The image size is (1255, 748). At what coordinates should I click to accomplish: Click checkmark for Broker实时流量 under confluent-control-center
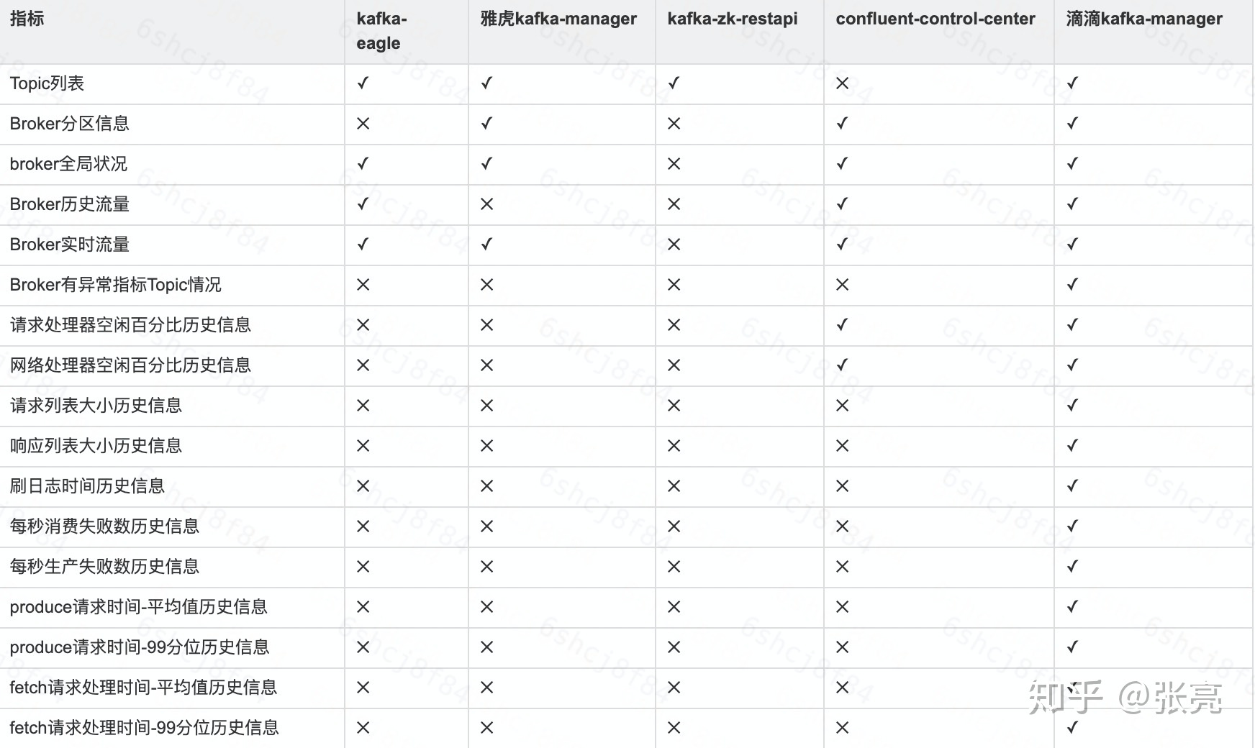pos(842,245)
